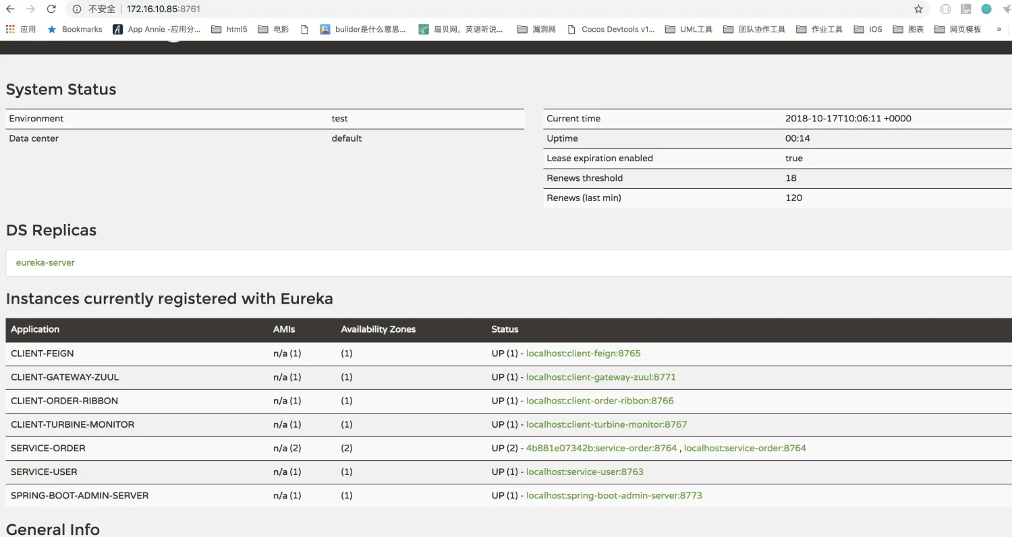Go back with the browser back arrow
This screenshot has width=1012, height=537.
[x=10, y=9]
